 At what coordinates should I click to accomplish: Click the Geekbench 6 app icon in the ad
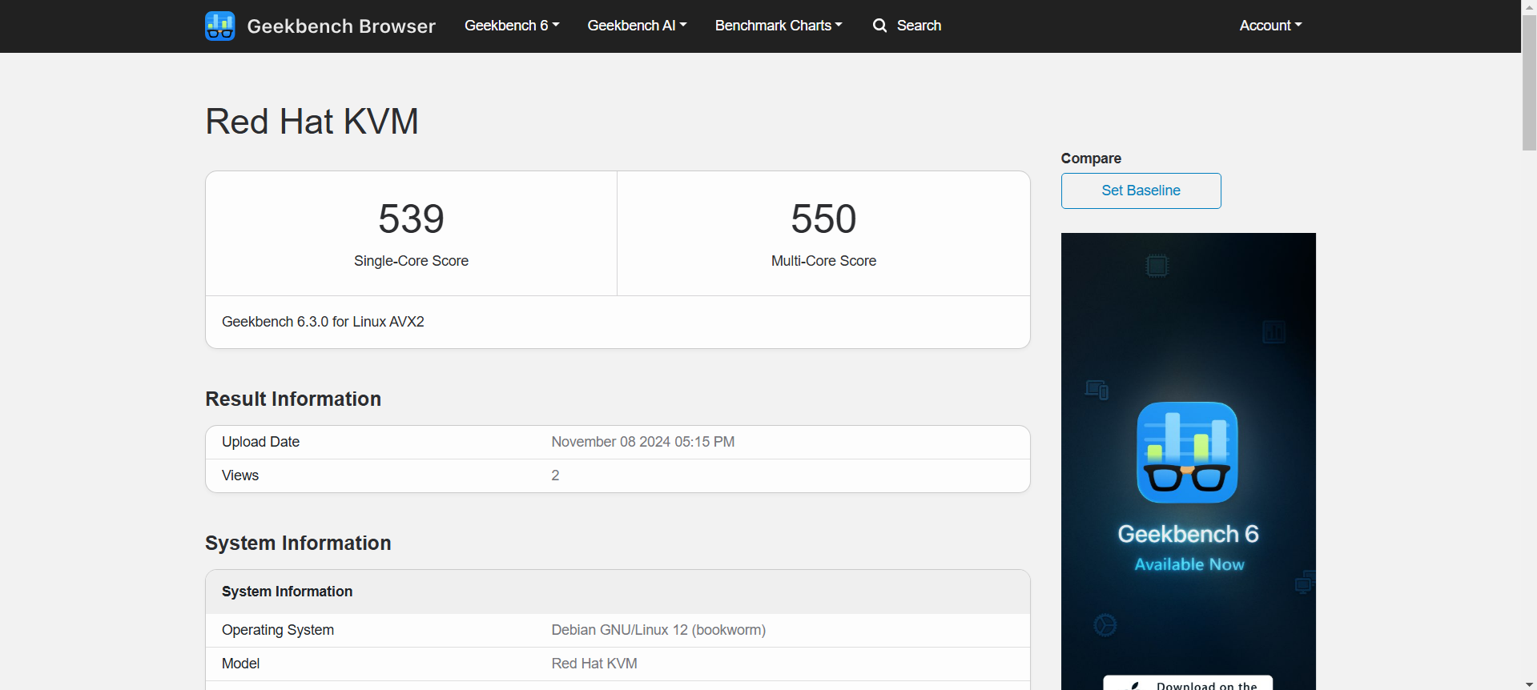pos(1187,452)
